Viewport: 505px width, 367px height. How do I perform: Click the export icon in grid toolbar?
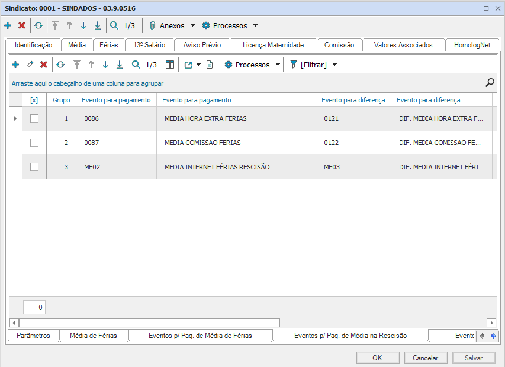(x=188, y=65)
